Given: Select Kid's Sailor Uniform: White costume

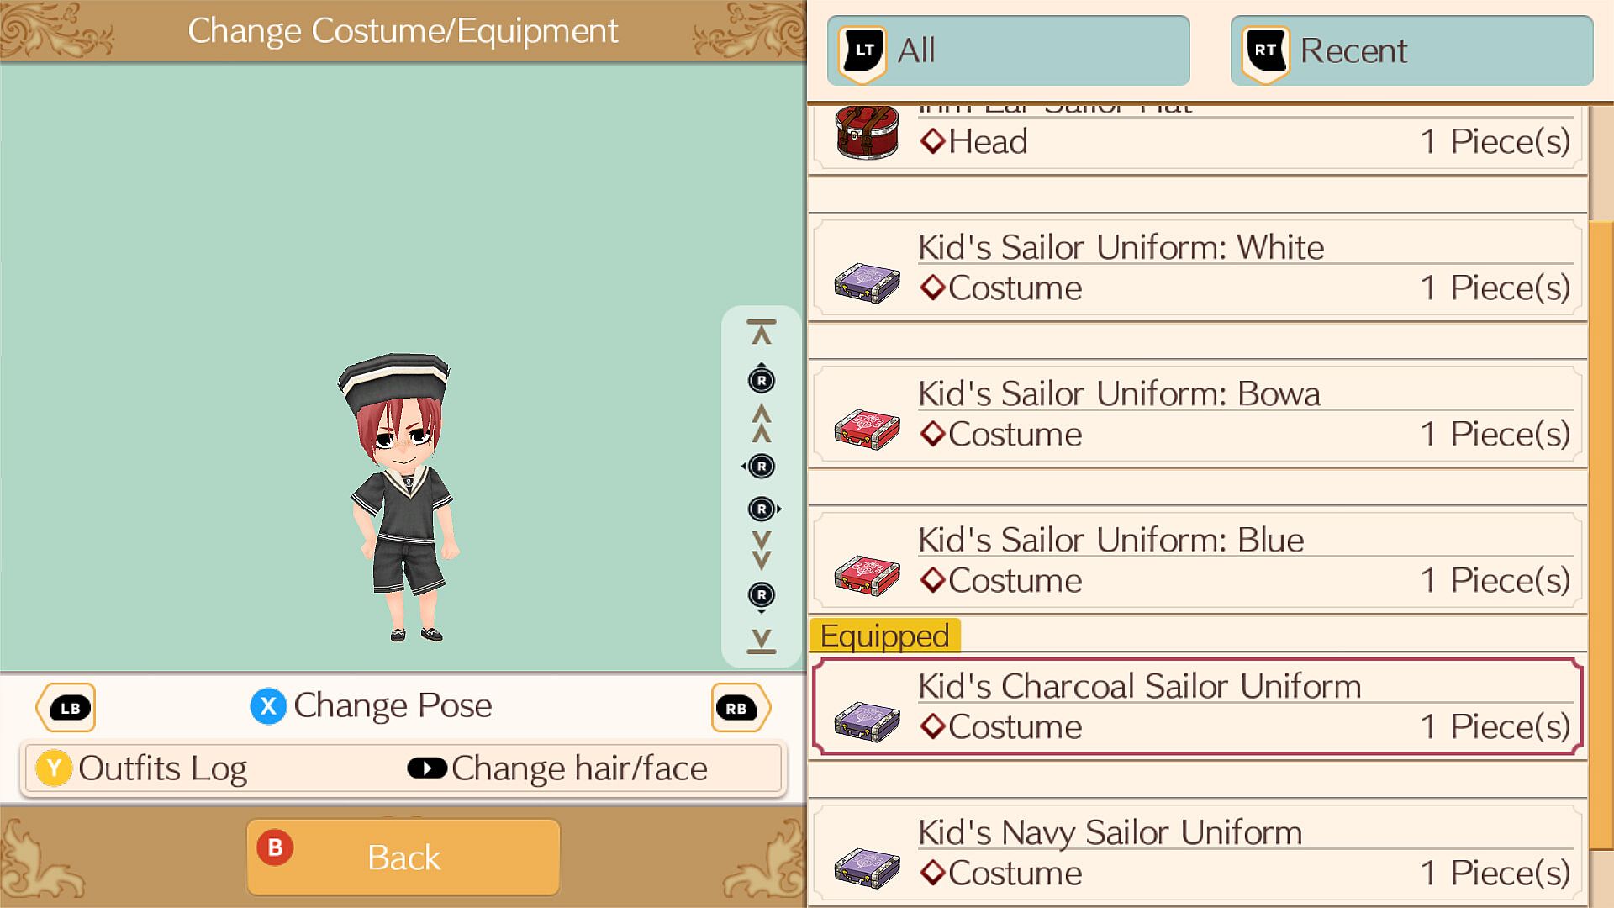Looking at the screenshot, I should coord(1198,268).
